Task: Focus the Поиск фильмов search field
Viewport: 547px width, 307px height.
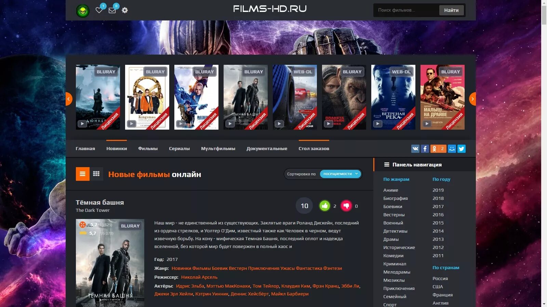Action: [406, 10]
